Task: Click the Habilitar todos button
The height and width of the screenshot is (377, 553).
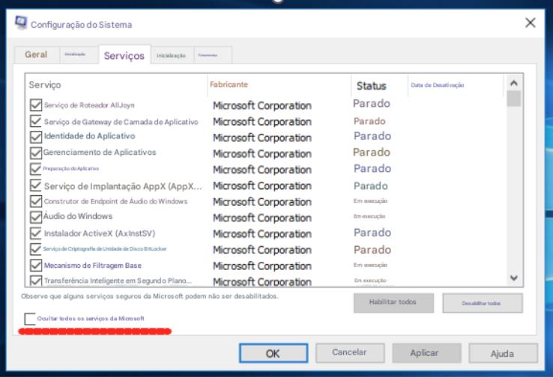Action: click(393, 302)
